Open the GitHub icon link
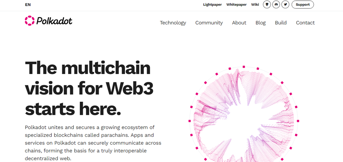Screen dimensions: 343x162 tap(267, 4)
